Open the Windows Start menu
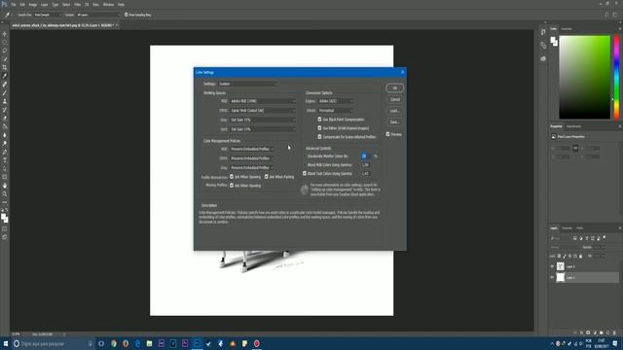 point(6,343)
